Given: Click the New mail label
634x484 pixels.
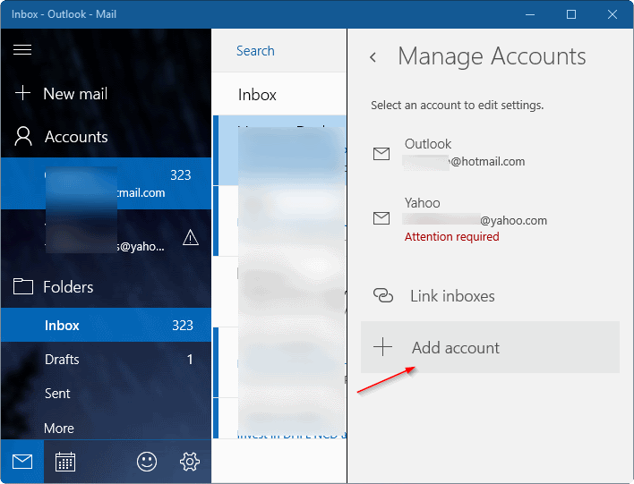Looking at the screenshot, I should click(x=75, y=94).
